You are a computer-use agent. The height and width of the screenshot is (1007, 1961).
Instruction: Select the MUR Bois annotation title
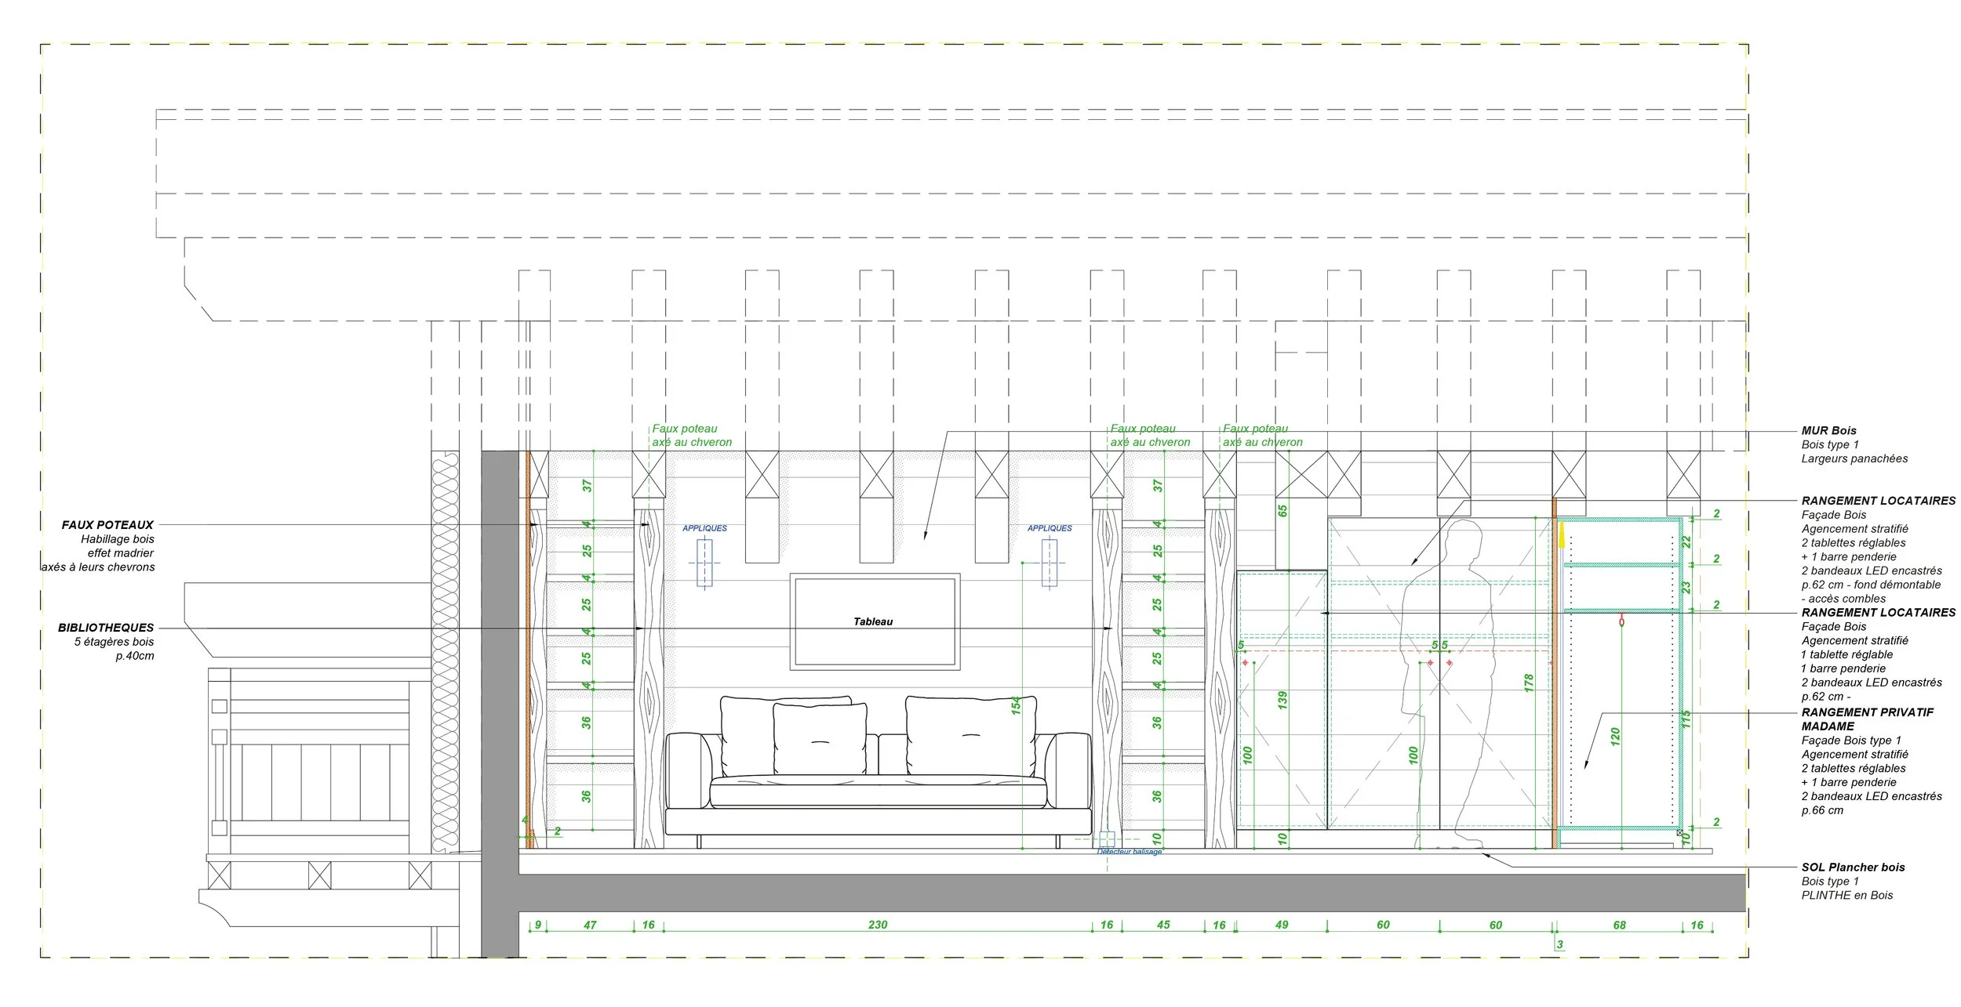(1828, 430)
